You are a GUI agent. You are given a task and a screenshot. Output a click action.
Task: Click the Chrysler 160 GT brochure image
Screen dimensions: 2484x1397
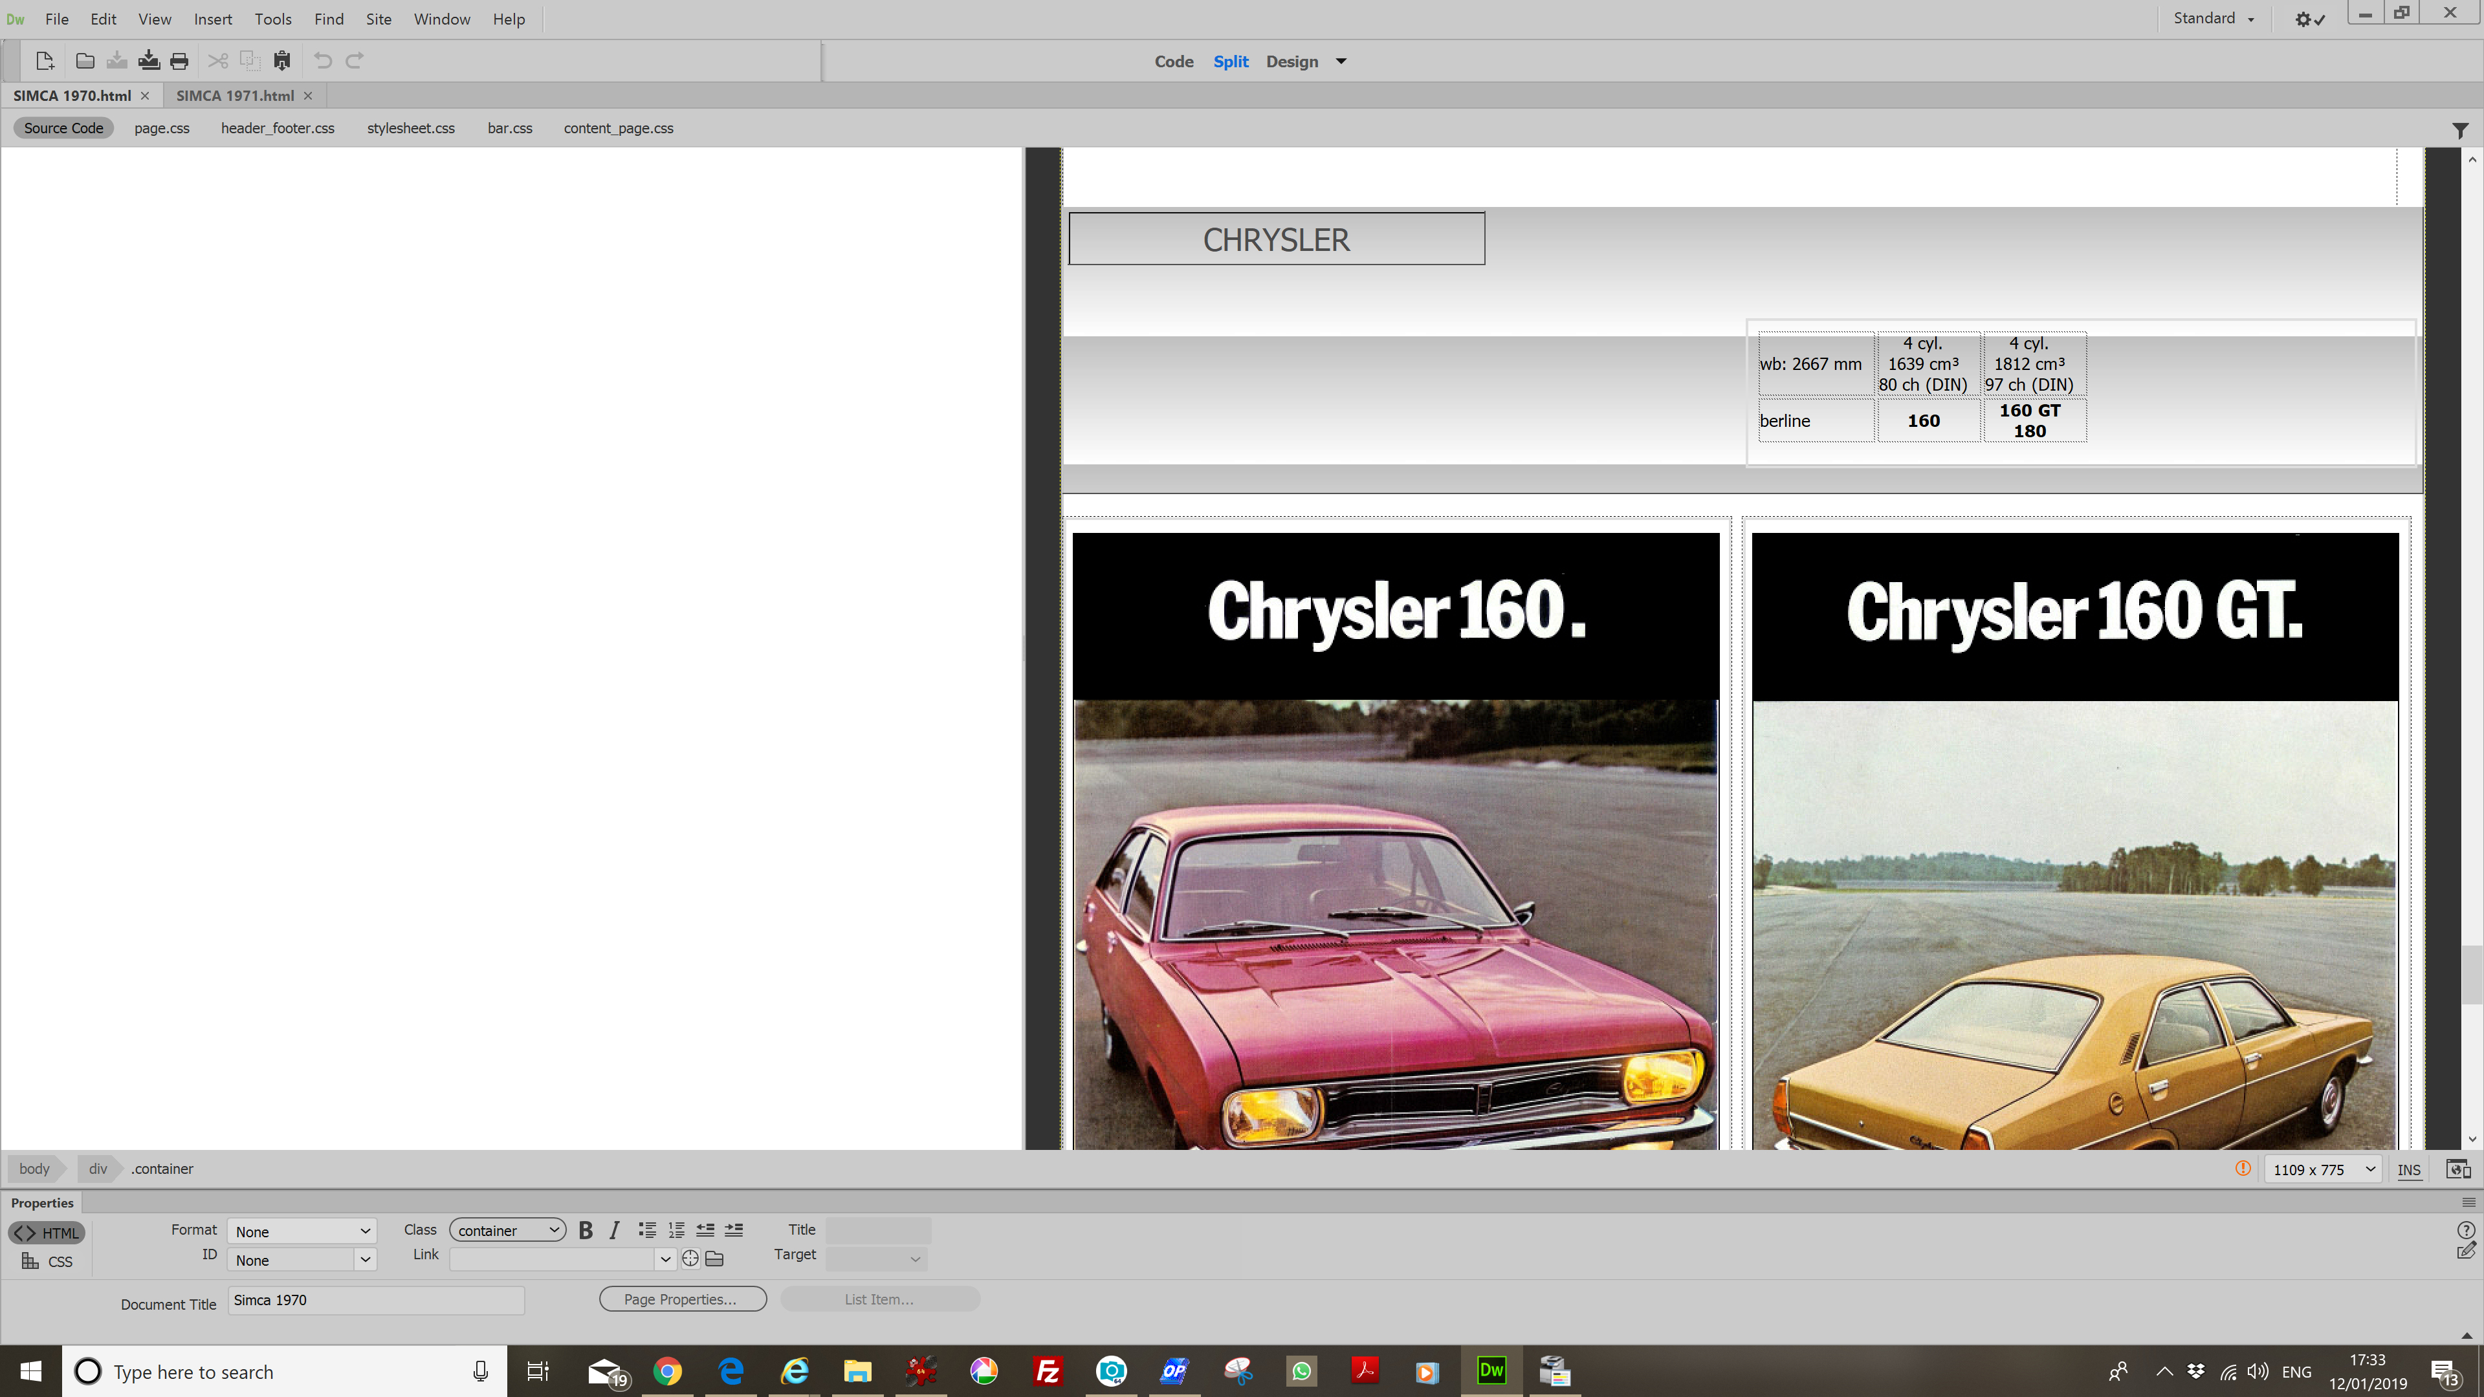coord(2074,841)
